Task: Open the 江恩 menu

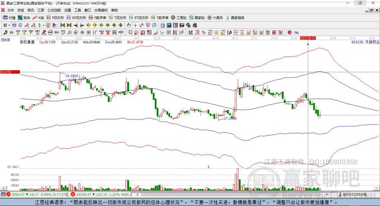Action: coord(41,10)
